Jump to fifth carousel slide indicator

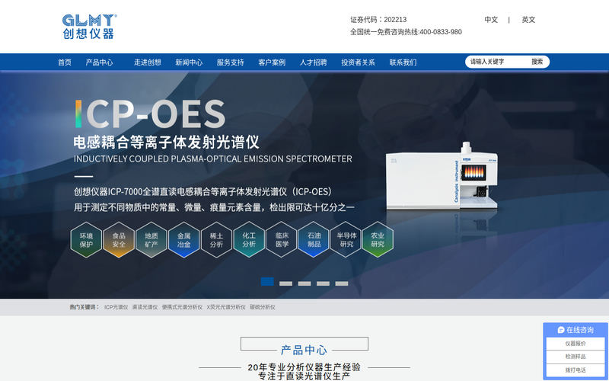pyautogui.click(x=342, y=283)
